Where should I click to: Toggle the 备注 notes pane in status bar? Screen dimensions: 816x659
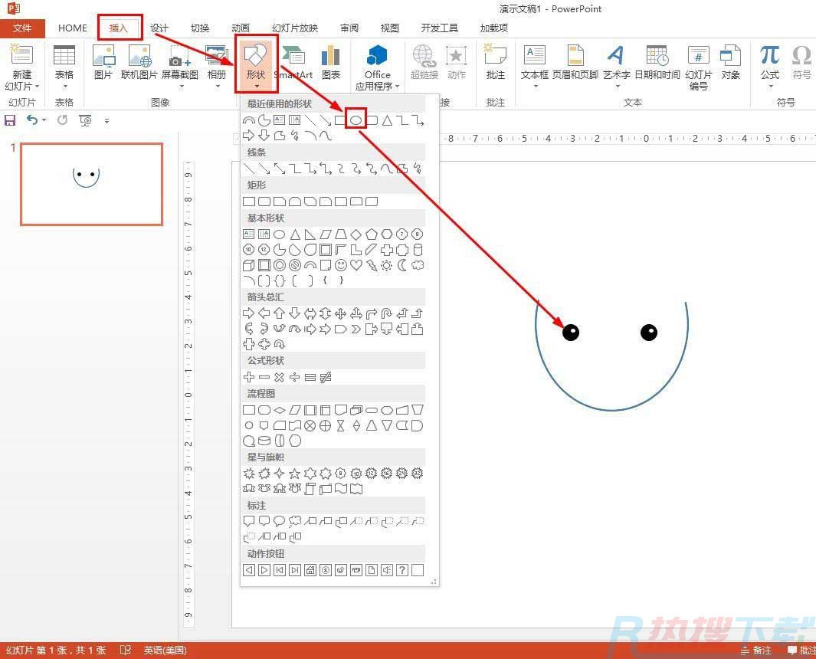[x=755, y=651]
